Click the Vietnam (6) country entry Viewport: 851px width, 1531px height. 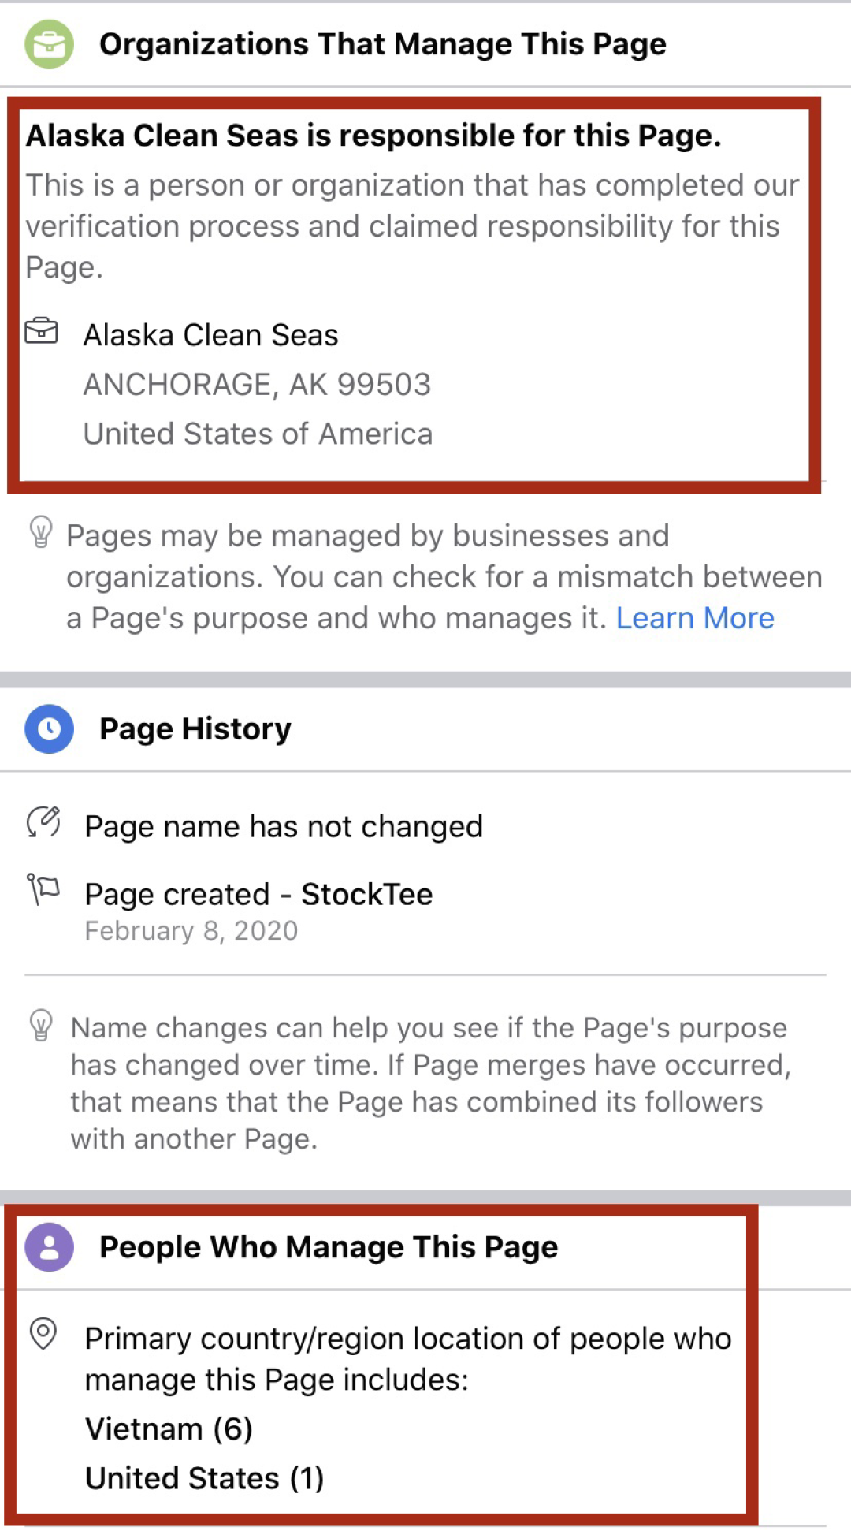pos(169,1429)
